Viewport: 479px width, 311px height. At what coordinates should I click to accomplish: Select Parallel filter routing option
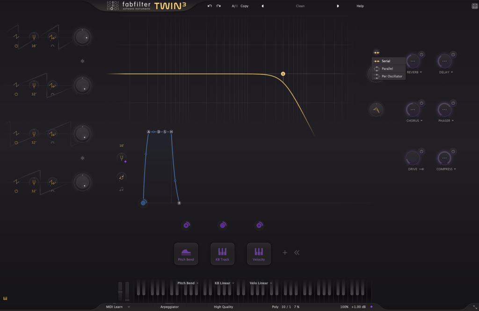tap(387, 69)
